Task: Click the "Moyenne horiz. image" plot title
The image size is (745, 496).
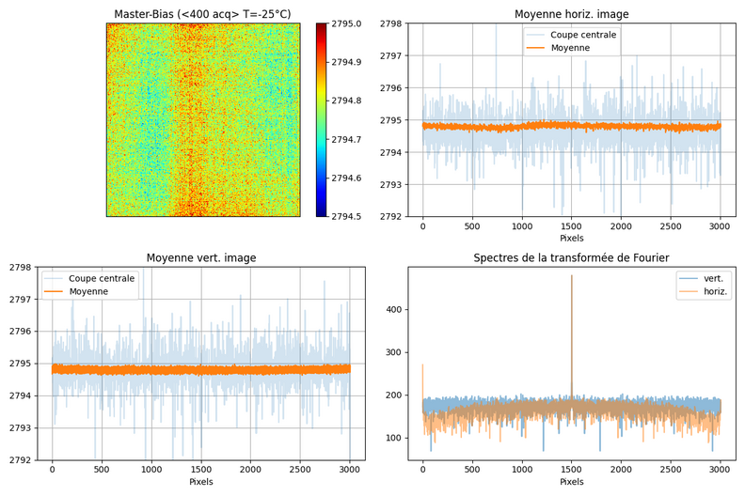Action: (x=571, y=14)
